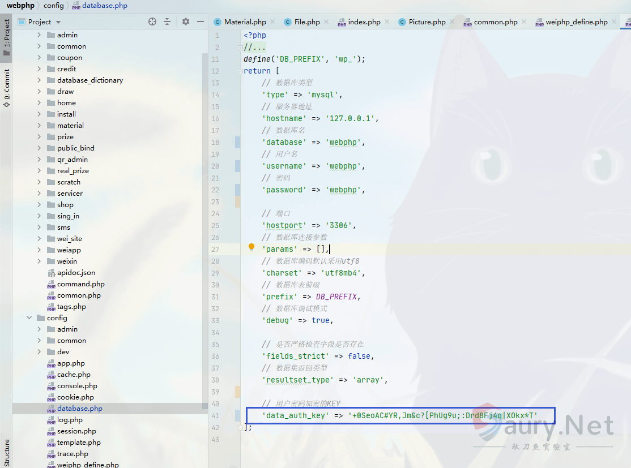Collapse the config folder
The height and width of the screenshot is (468, 631).
(29, 318)
